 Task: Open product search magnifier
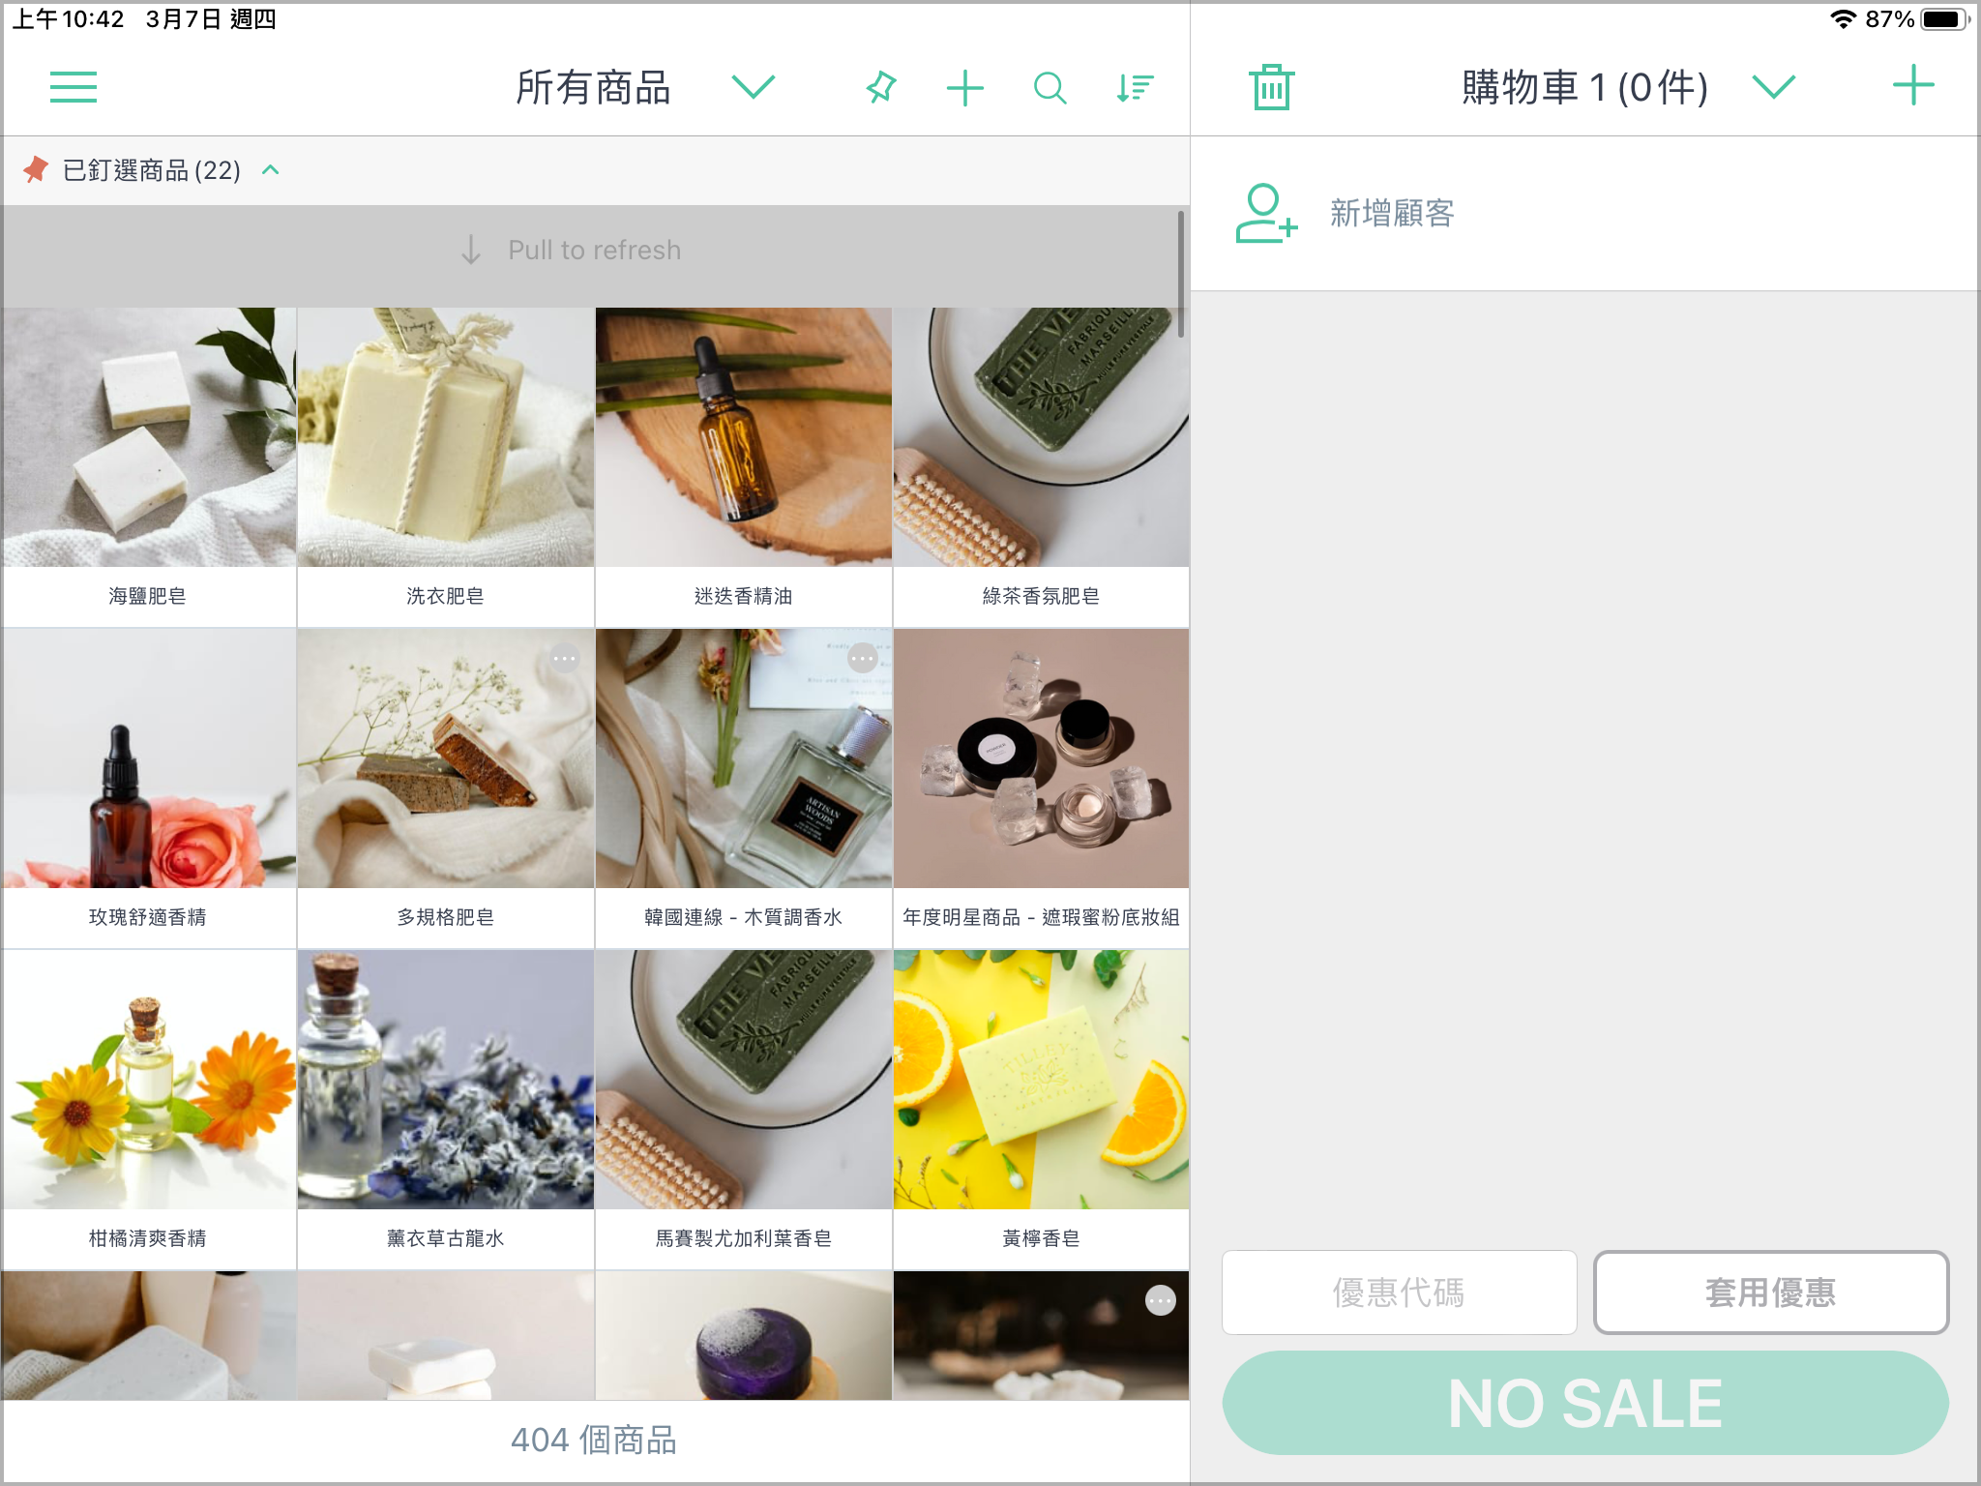[x=1050, y=87]
